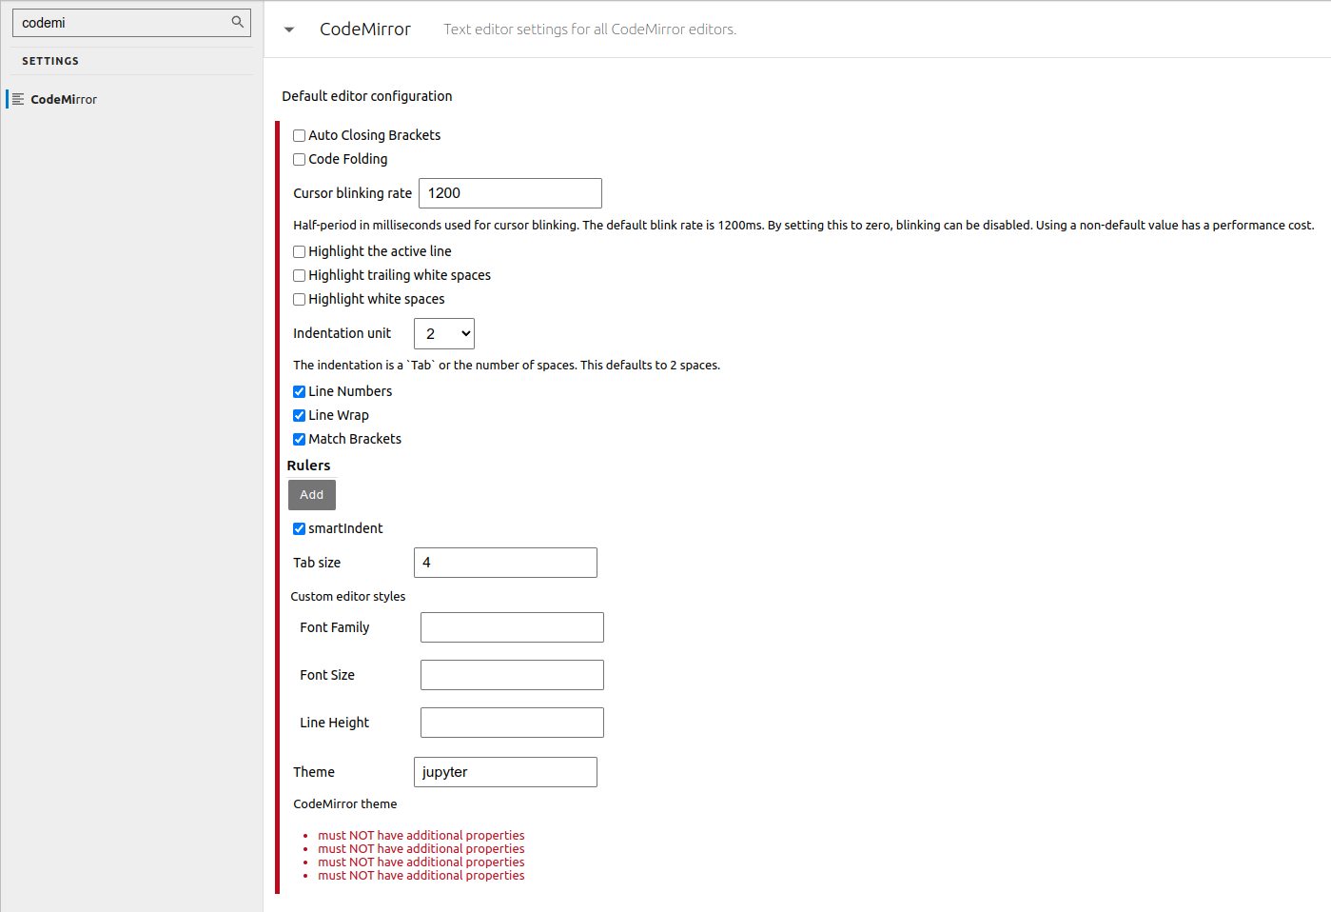Toggle the smartIndent option
The width and height of the screenshot is (1331, 912).
click(299, 528)
